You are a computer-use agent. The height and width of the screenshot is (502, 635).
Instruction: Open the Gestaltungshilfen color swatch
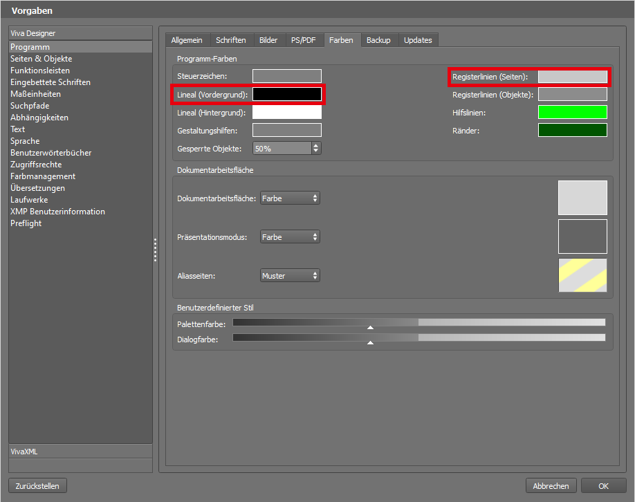point(287,130)
